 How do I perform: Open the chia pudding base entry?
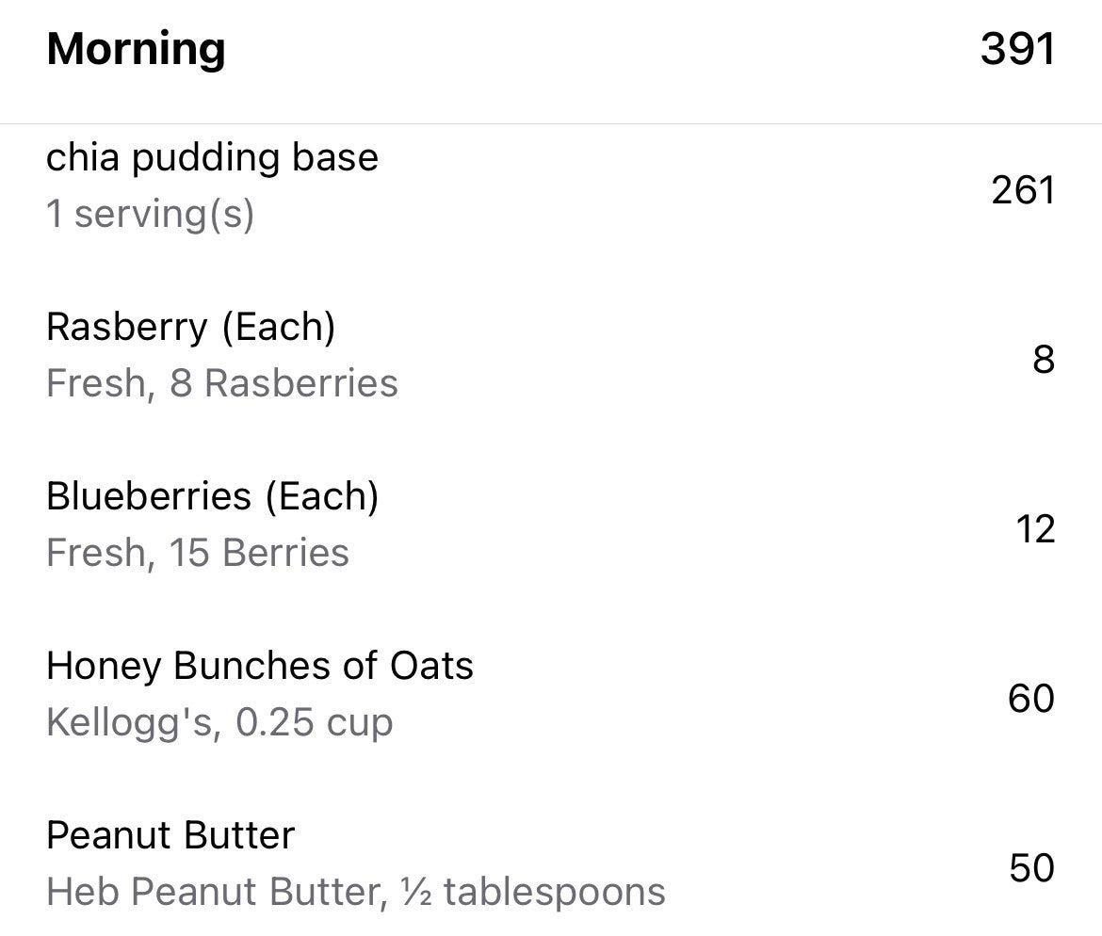click(212, 157)
